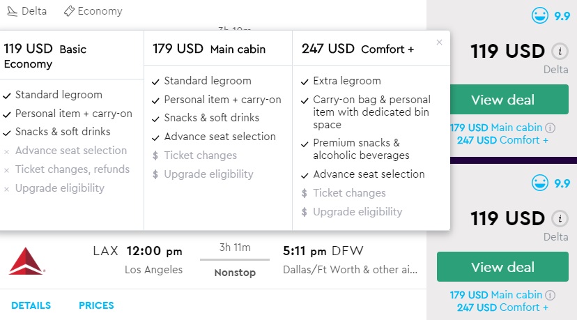Click the Nonstop label under 3h 11m
This screenshot has width=577, height=320.
pos(235,273)
